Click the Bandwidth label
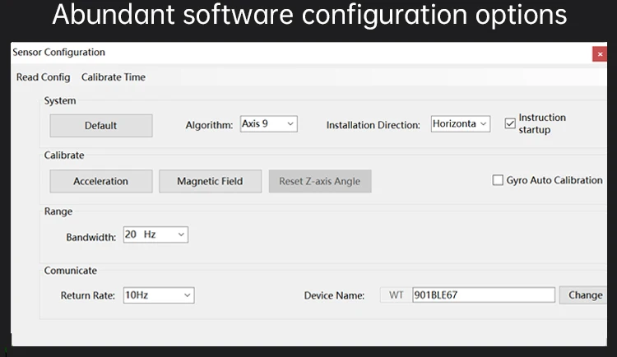617x357 pixels. pos(90,238)
